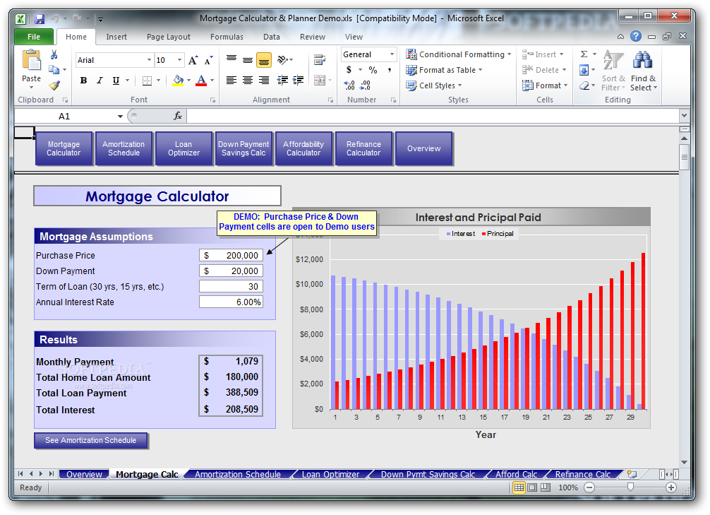710x515 pixels.
Task: Insert new worksheet tab icon
Action: pos(631,474)
